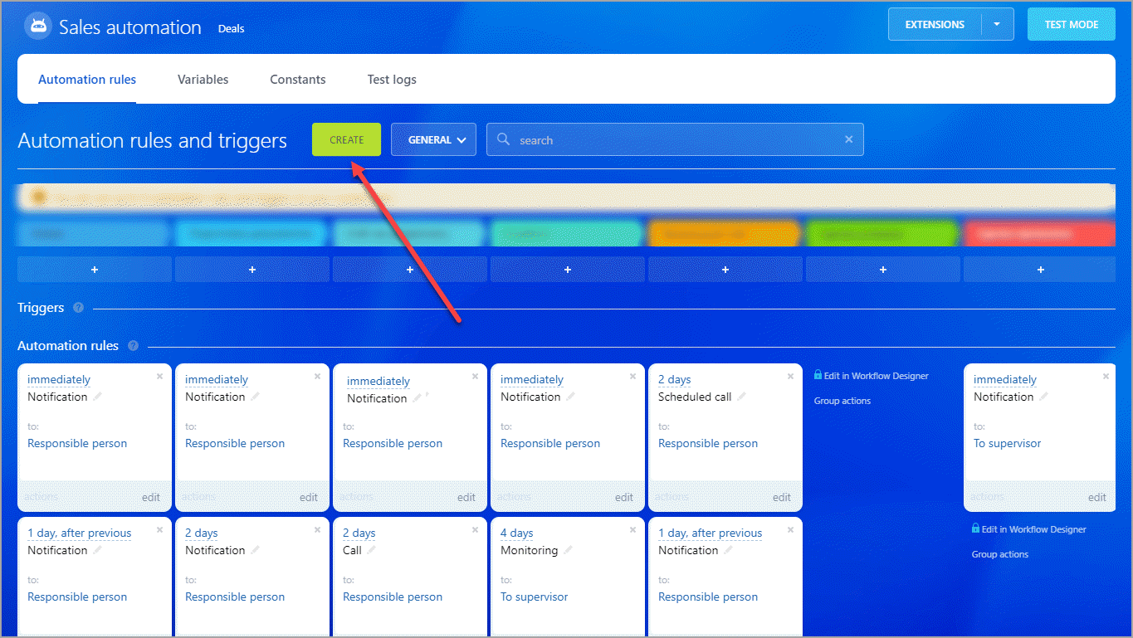Go to the Test logs tab
Screen dimensions: 1133x638
[x=392, y=80]
